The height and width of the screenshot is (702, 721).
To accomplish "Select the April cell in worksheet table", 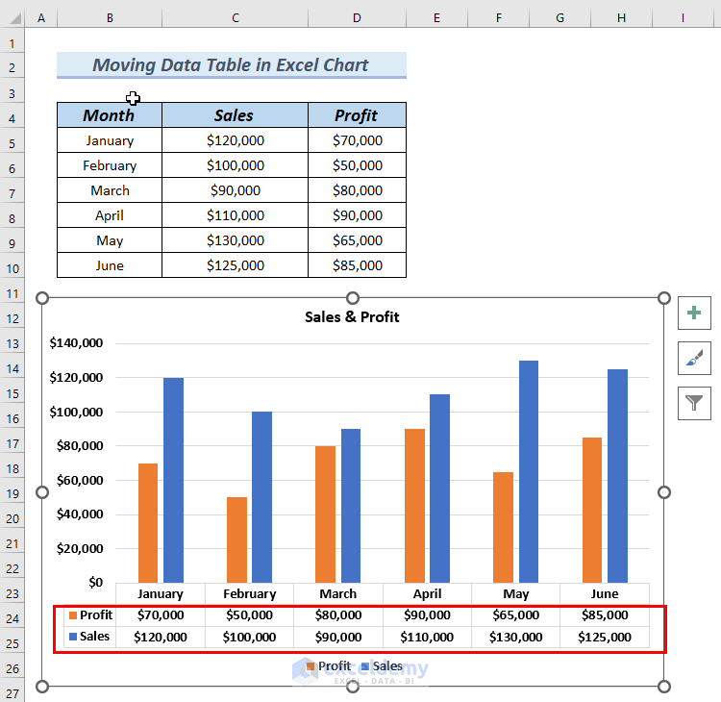I will pyautogui.click(x=110, y=215).
